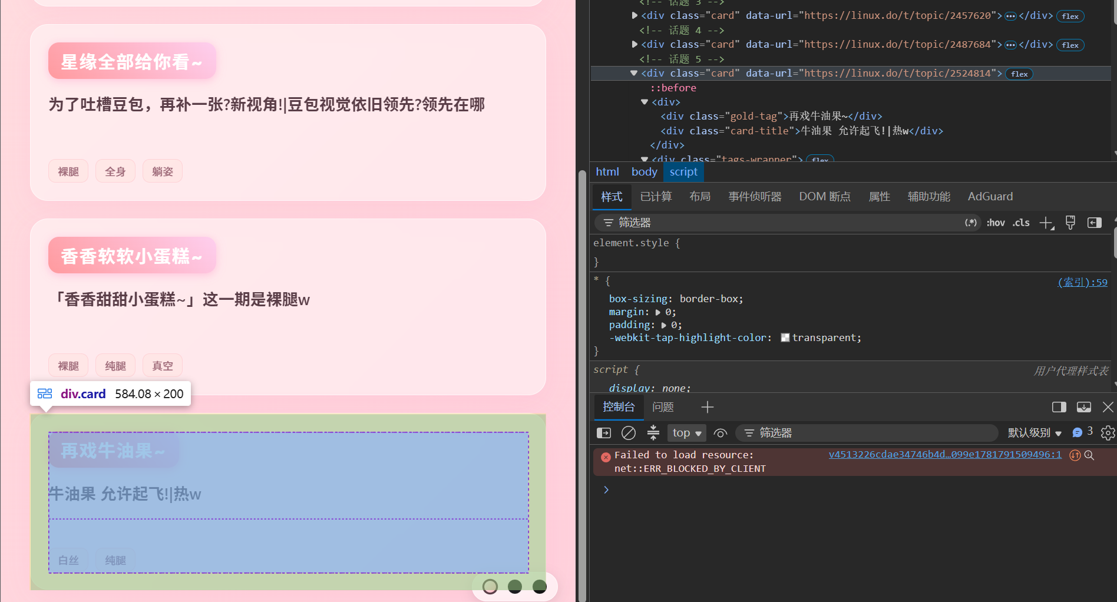Open the AdGuard tab
Screen dimensions: 1117x602
tap(990, 197)
